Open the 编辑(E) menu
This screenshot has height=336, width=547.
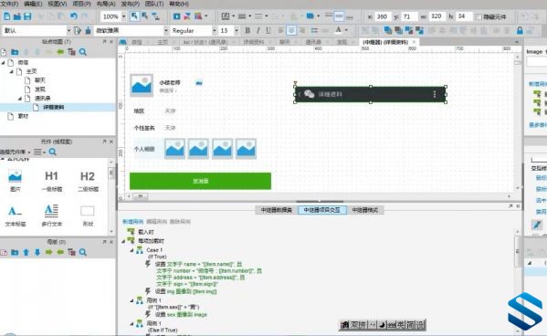pyautogui.click(x=33, y=4)
